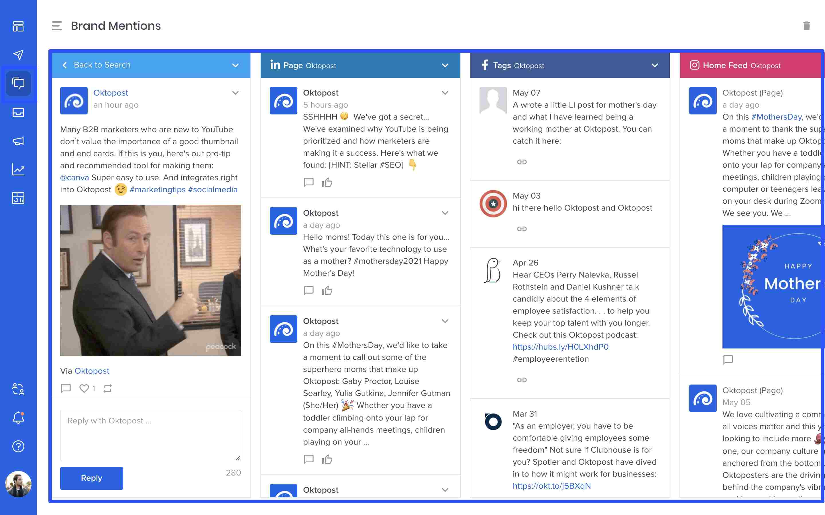Select the Streams speech bubble sidebar icon
825x515 pixels.
(19, 83)
